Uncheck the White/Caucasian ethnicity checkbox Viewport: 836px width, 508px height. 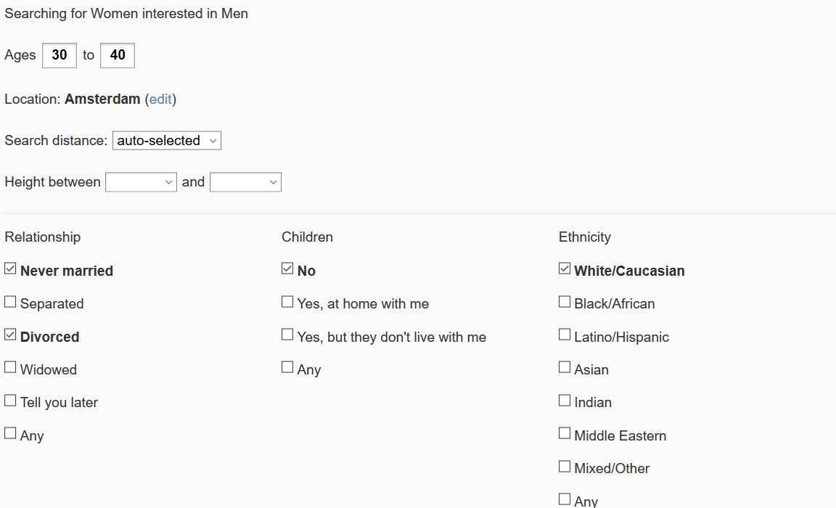tap(565, 269)
